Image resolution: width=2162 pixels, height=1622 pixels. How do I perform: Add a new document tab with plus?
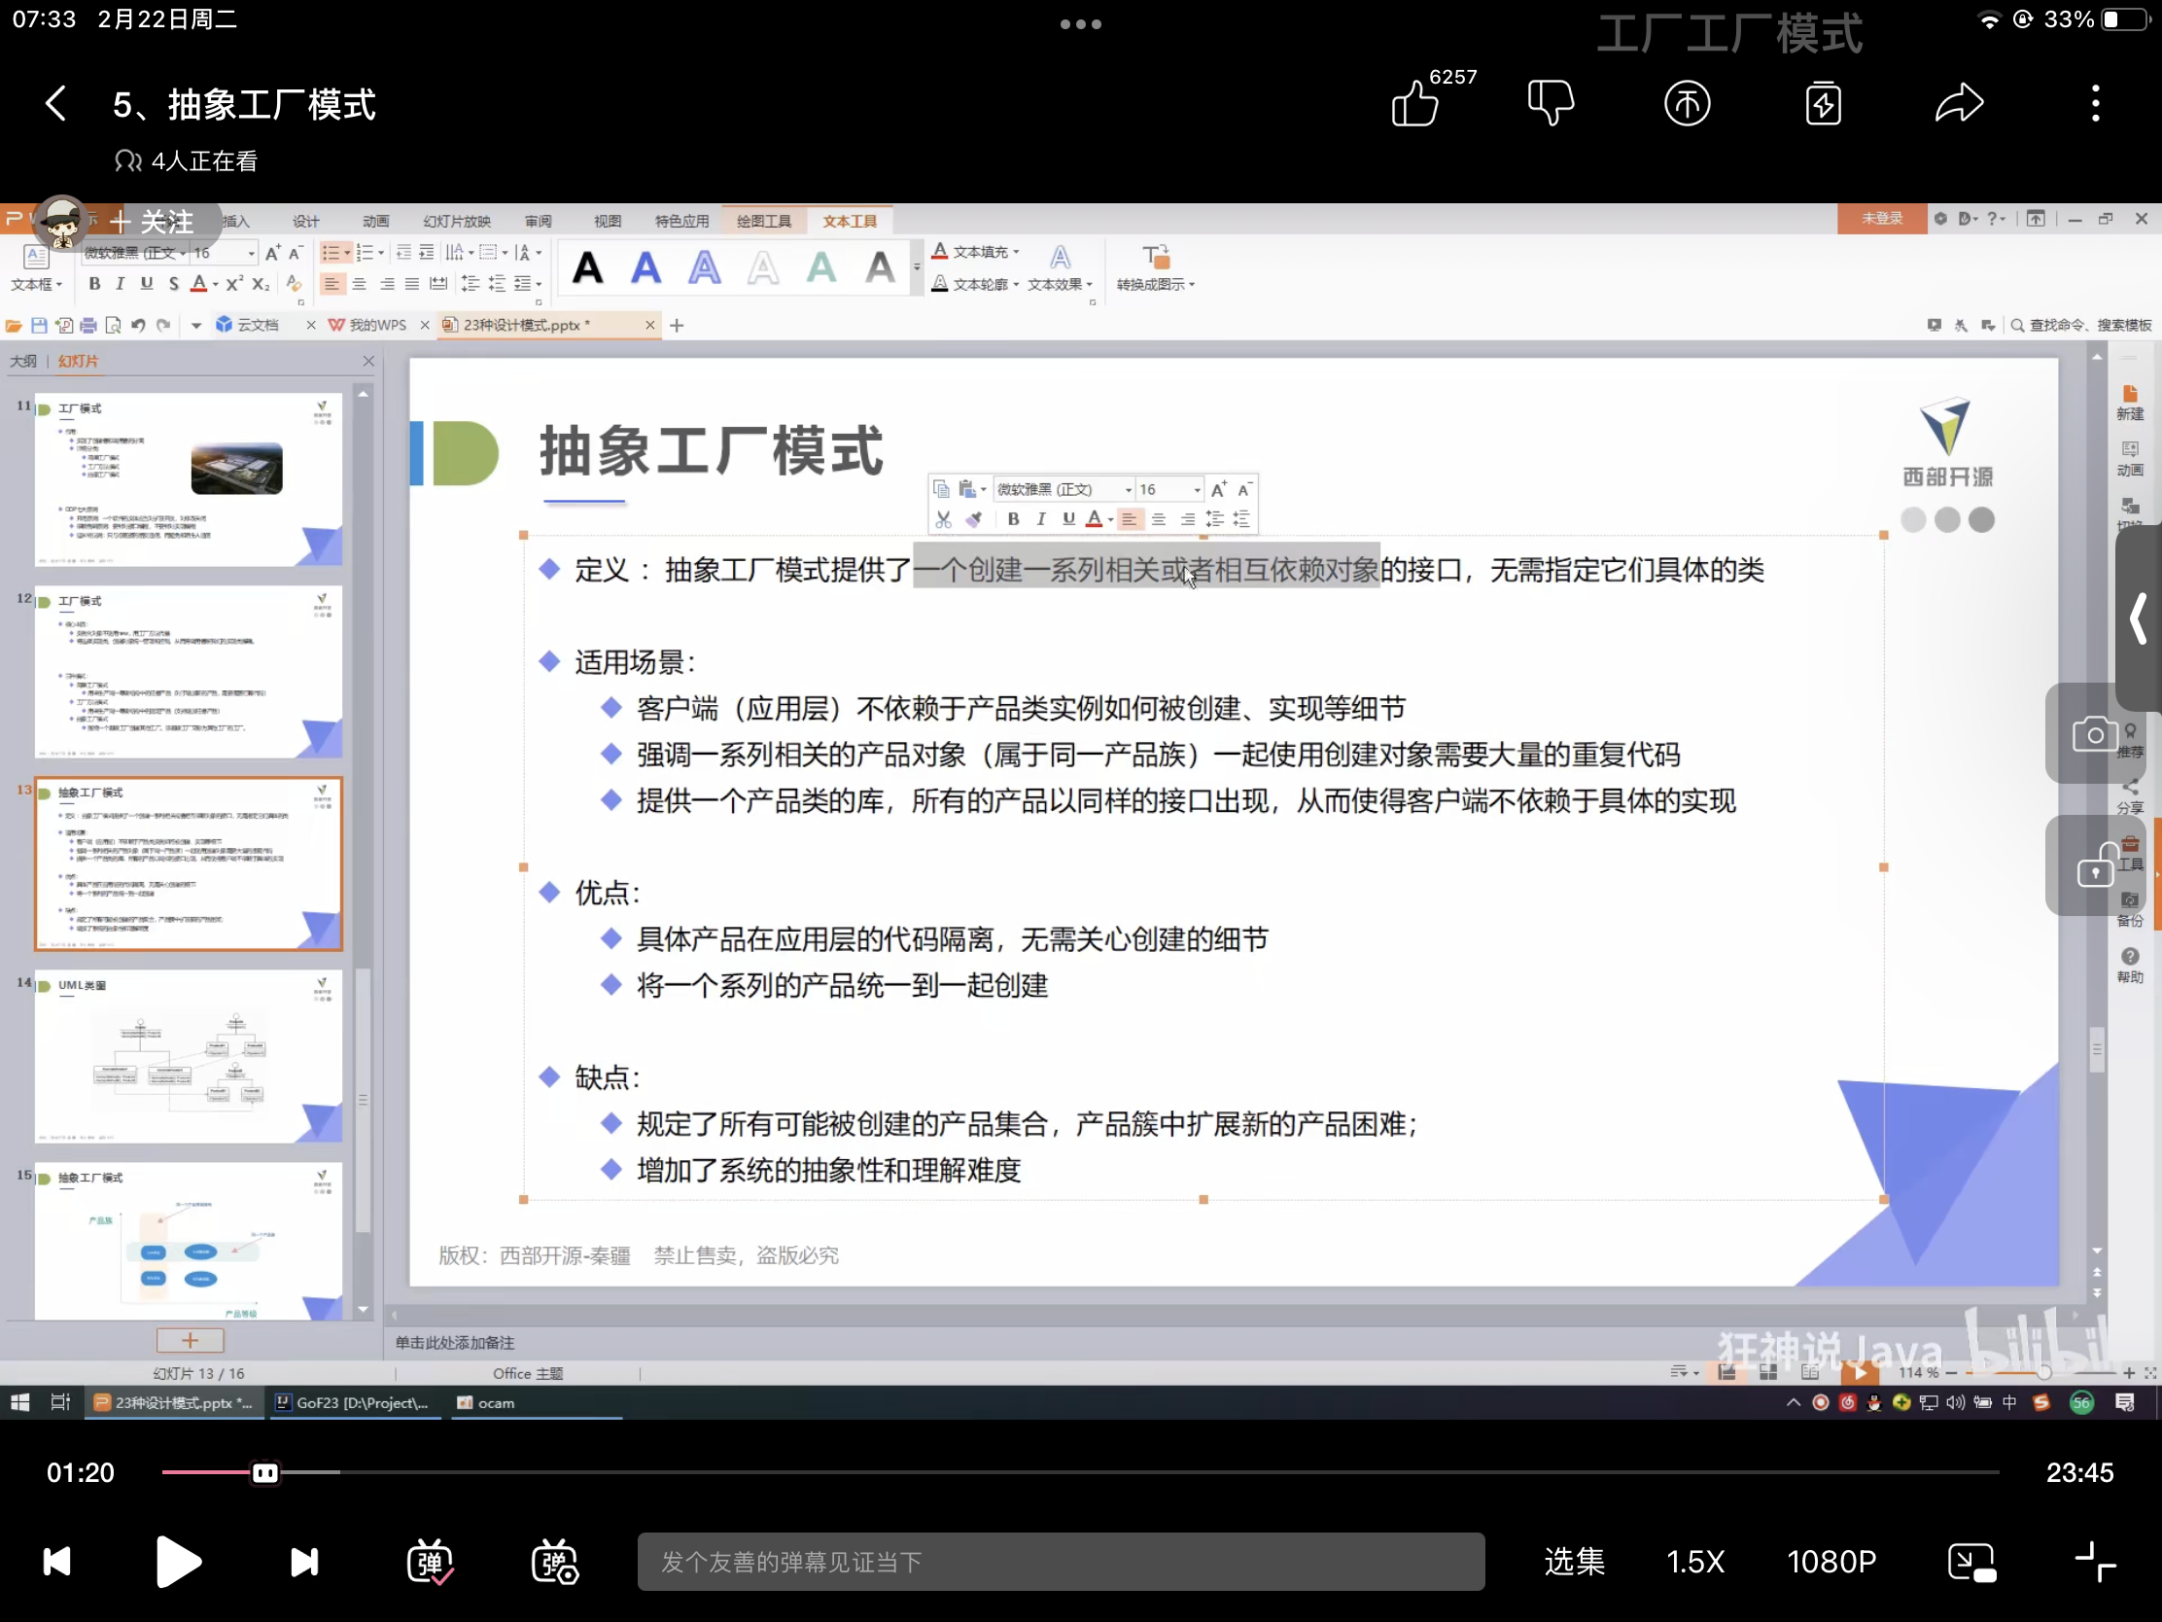(677, 325)
